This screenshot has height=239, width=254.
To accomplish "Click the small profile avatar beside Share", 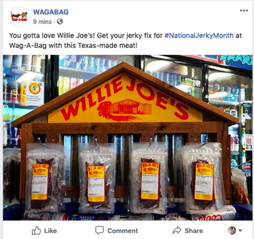I will coord(232,230).
